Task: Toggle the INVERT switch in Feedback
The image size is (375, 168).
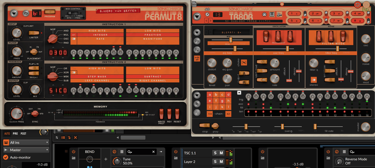Action: click(33, 73)
